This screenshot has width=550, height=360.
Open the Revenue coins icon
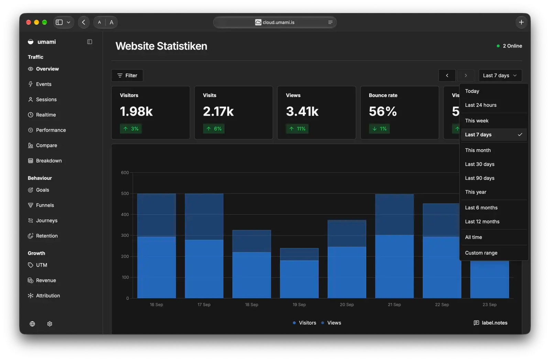pyautogui.click(x=31, y=280)
